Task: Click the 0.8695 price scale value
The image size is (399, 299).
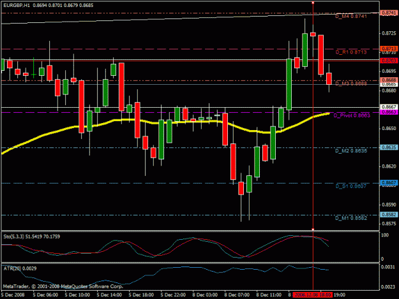Action: coord(389,71)
